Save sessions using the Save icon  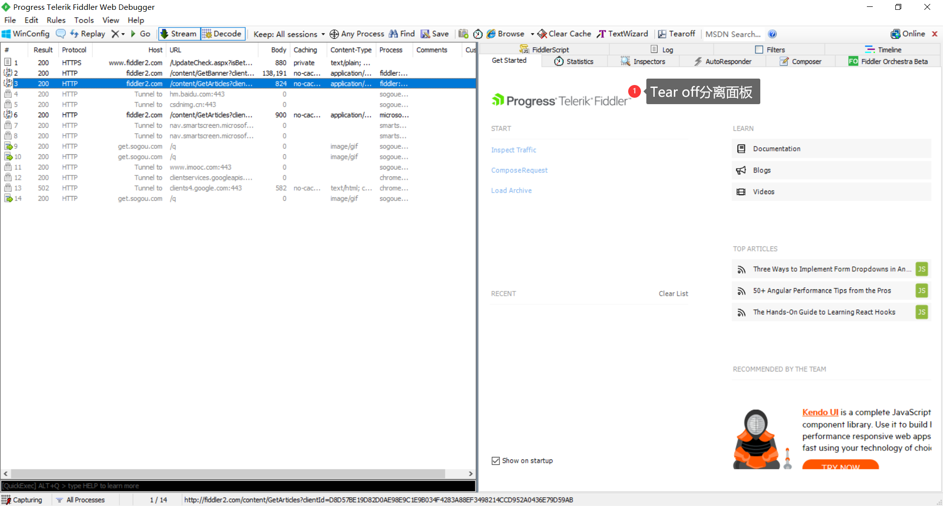click(435, 34)
